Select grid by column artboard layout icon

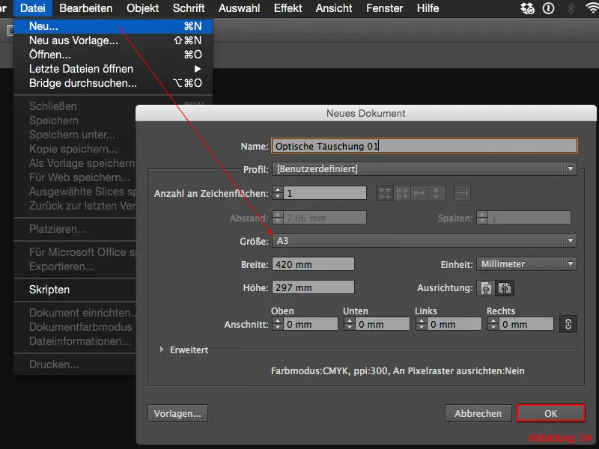tap(402, 193)
